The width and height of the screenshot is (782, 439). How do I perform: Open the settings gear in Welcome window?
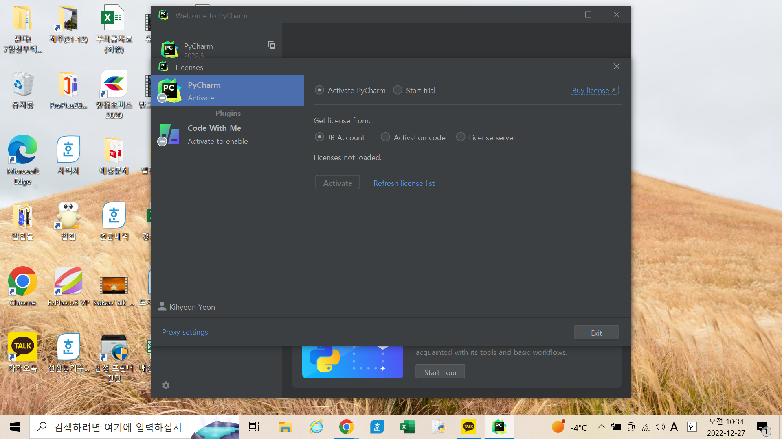[165, 385]
